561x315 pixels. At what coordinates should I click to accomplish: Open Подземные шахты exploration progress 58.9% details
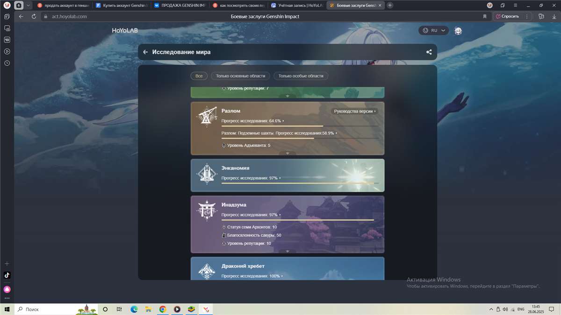pos(279,133)
